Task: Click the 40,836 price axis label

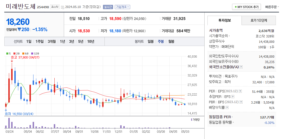Action: (x=192, y=56)
